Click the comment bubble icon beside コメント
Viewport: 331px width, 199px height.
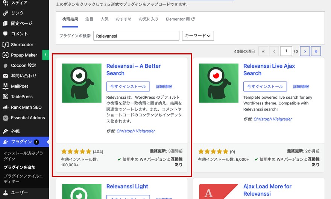point(6,34)
